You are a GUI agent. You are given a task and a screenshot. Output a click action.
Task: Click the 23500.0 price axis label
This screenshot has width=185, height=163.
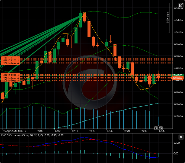[x=178, y=44]
